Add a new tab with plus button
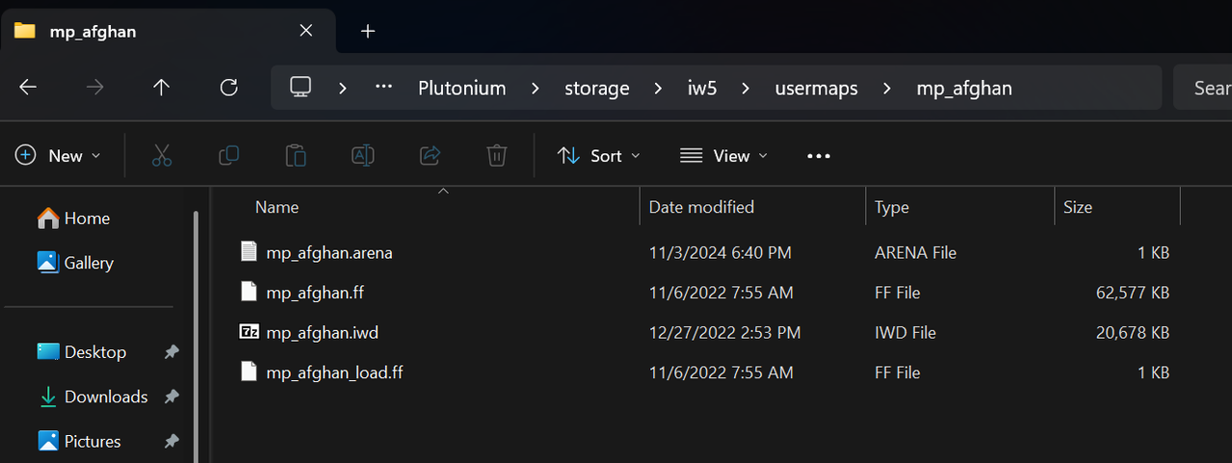Viewport: 1232px width, 463px height. (x=367, y=31)
